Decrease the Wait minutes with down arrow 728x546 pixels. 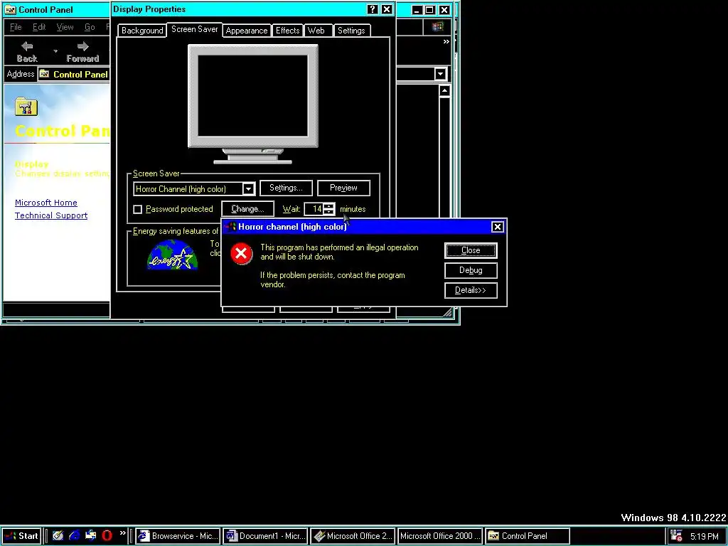coord(329,212)
